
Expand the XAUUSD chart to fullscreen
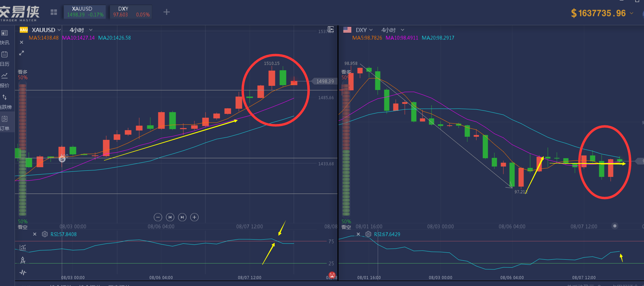[x=22, y=53]
